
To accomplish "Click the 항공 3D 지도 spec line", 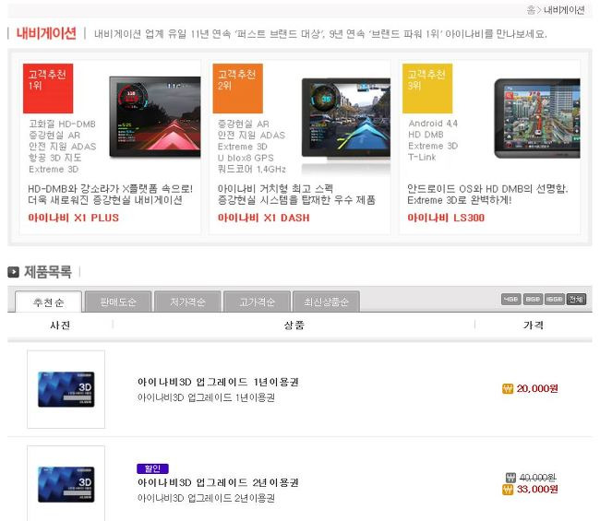I will 54,158.
